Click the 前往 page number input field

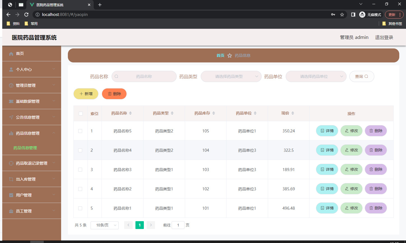(x=178, y=225)
